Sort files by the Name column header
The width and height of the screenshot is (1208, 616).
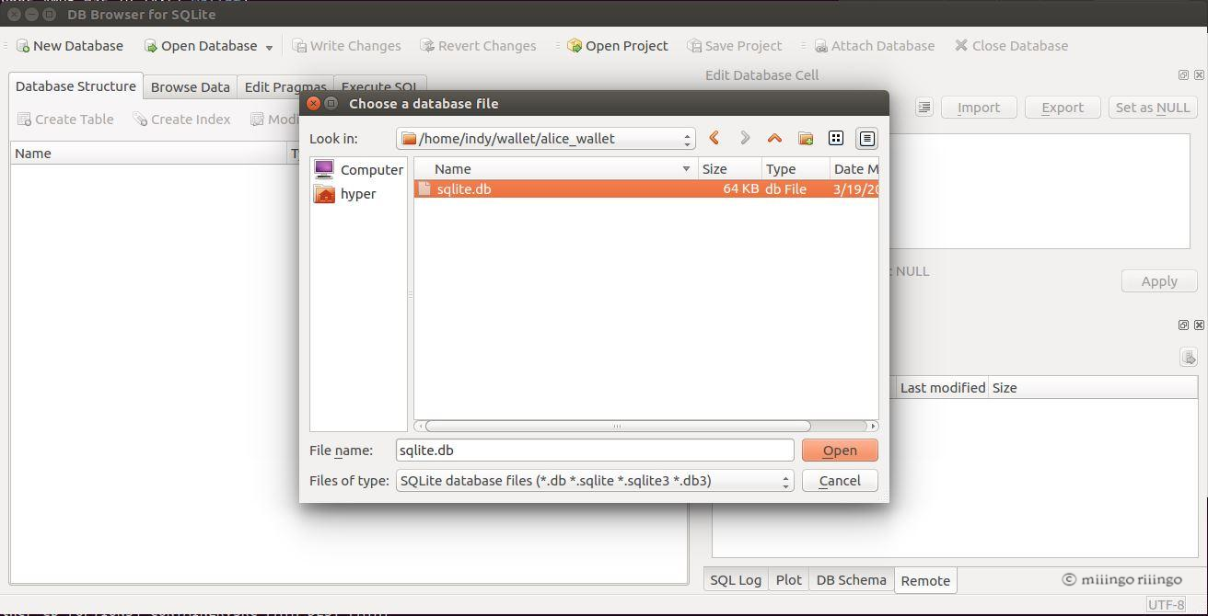coord(556,168)
